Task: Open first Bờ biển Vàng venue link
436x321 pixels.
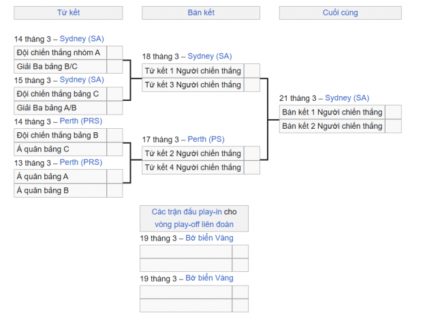Action: coord(209,238)
